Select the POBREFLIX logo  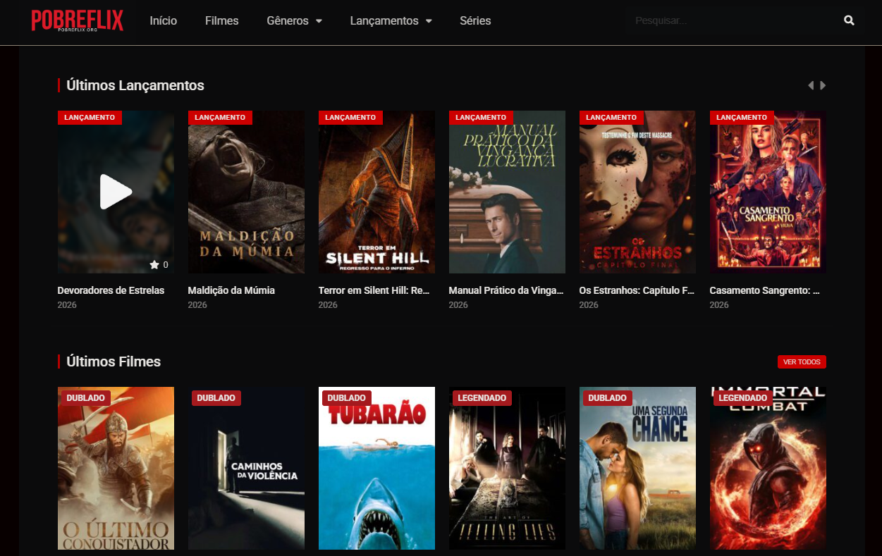point(76,20)
